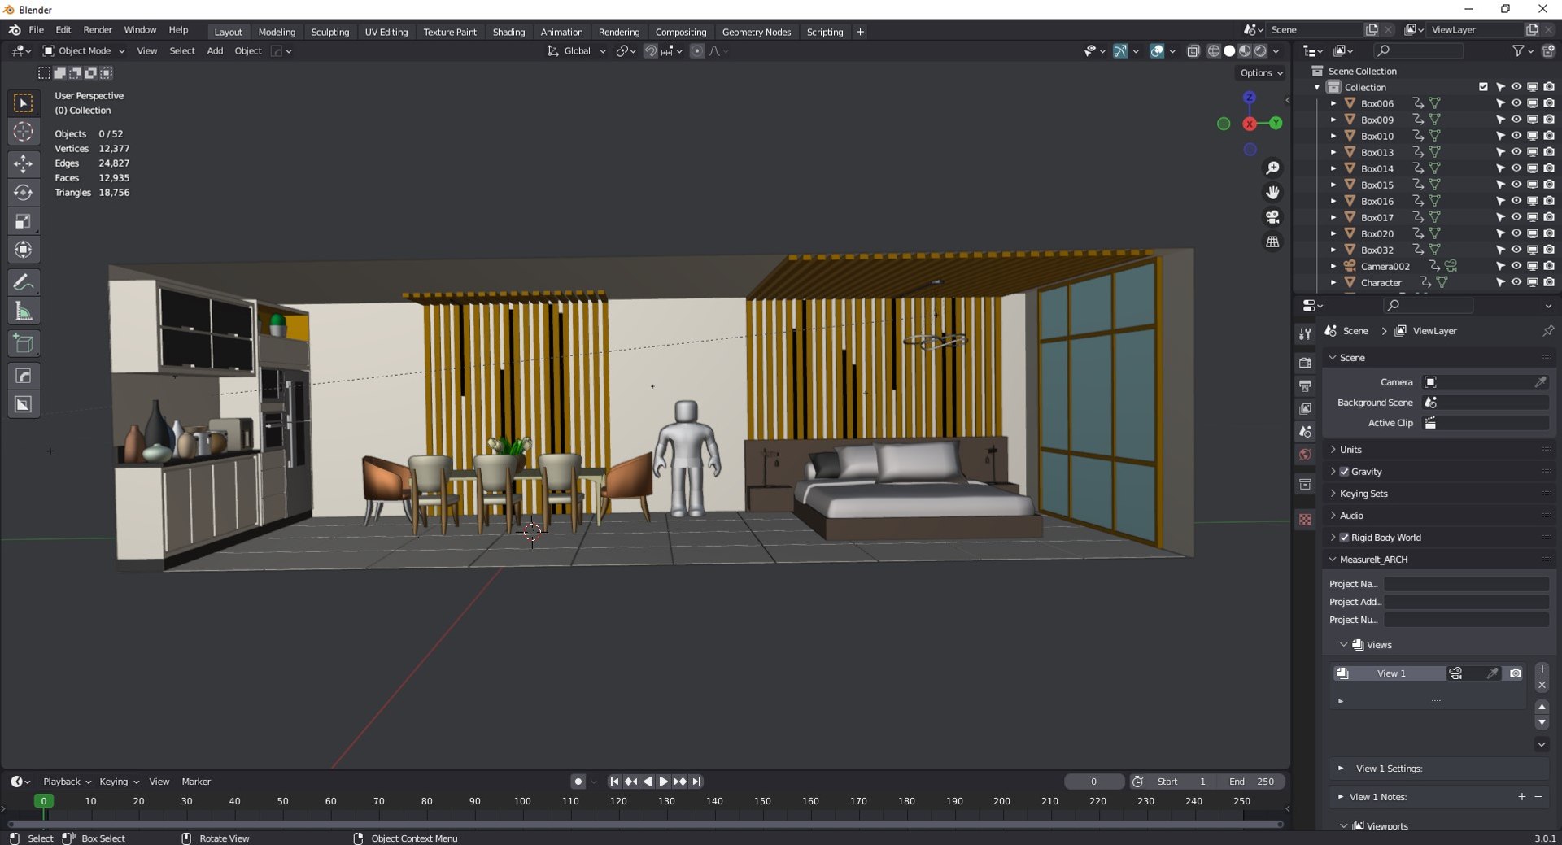The height and width of the screenshot is (845, 1562).
Task: Select View 1 in the Views list
Action: pyautogui.click(x=1391, y=673)
